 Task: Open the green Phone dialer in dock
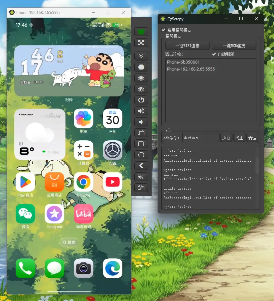25,268
